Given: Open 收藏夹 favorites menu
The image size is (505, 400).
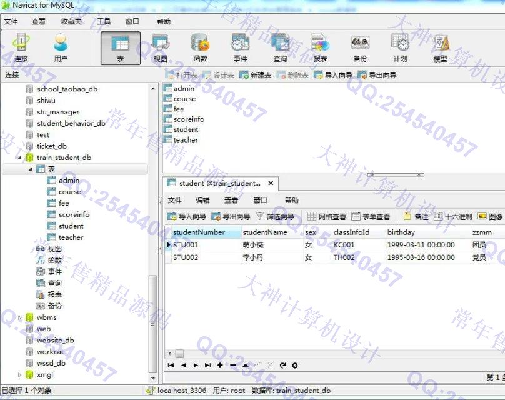Looking at the screenshot, I should [x=71, y=21].
